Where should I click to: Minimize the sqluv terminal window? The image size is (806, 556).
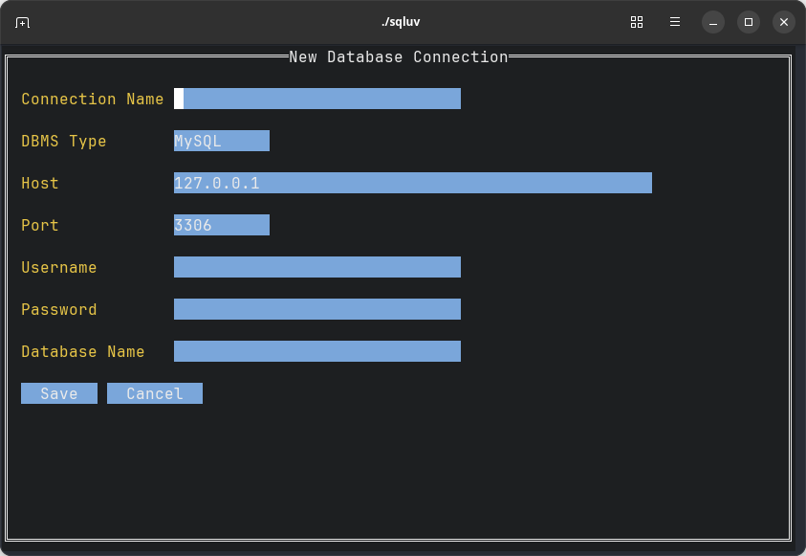coord(713,22)
